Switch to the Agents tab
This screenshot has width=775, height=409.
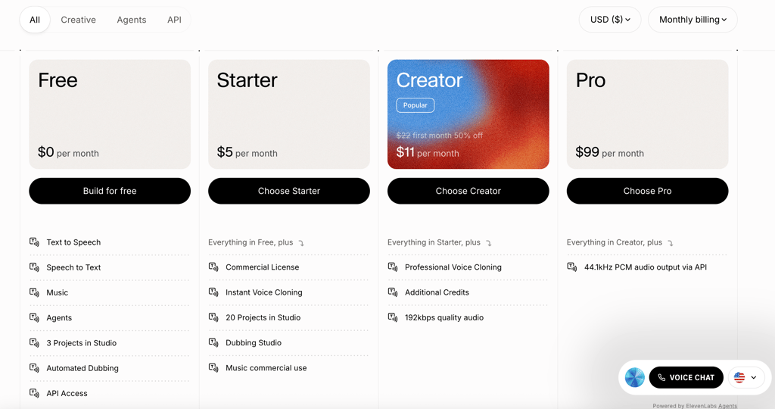pos(132,20)
